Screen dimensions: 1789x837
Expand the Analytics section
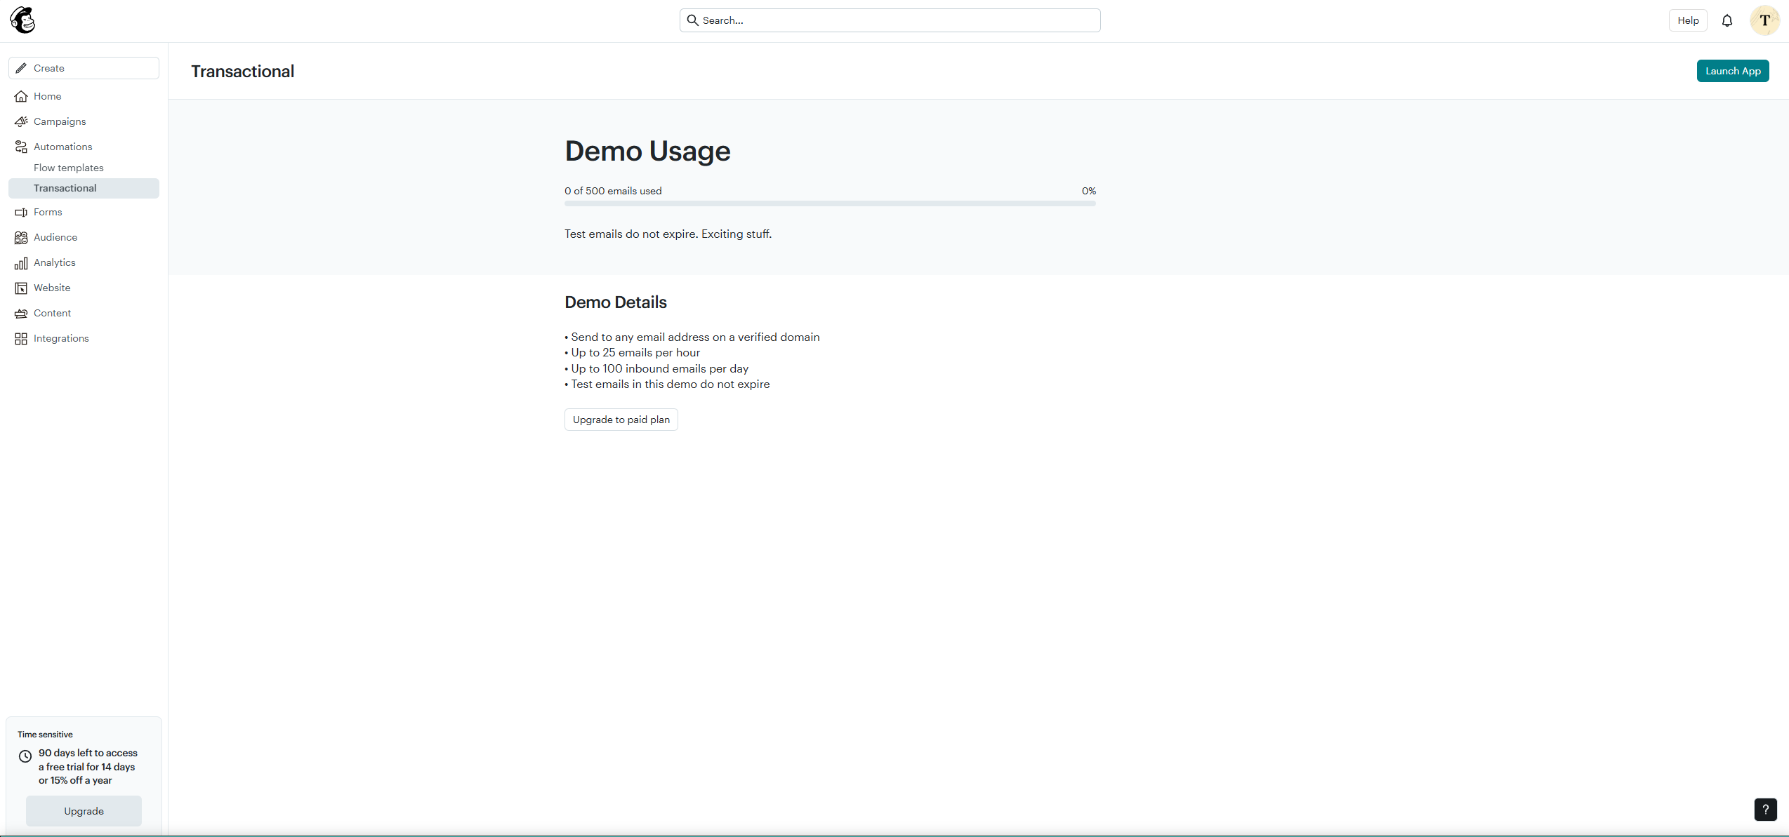84,262
